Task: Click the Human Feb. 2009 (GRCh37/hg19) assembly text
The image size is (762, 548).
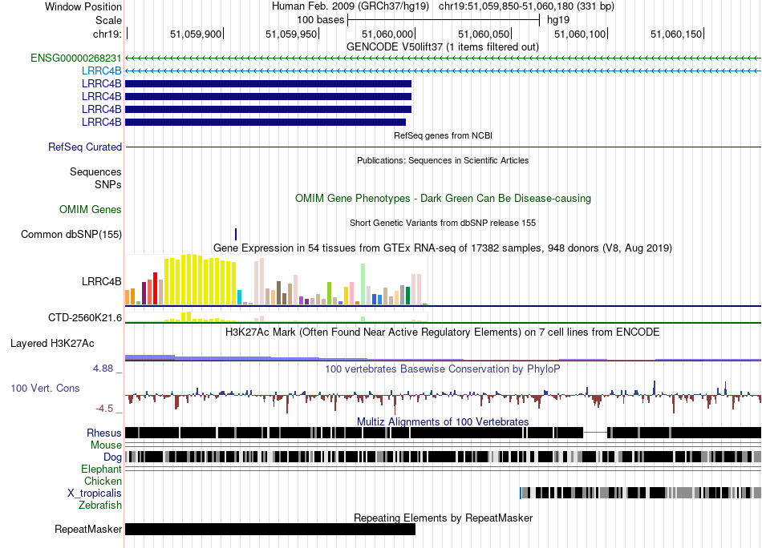Action: [351, 6]
